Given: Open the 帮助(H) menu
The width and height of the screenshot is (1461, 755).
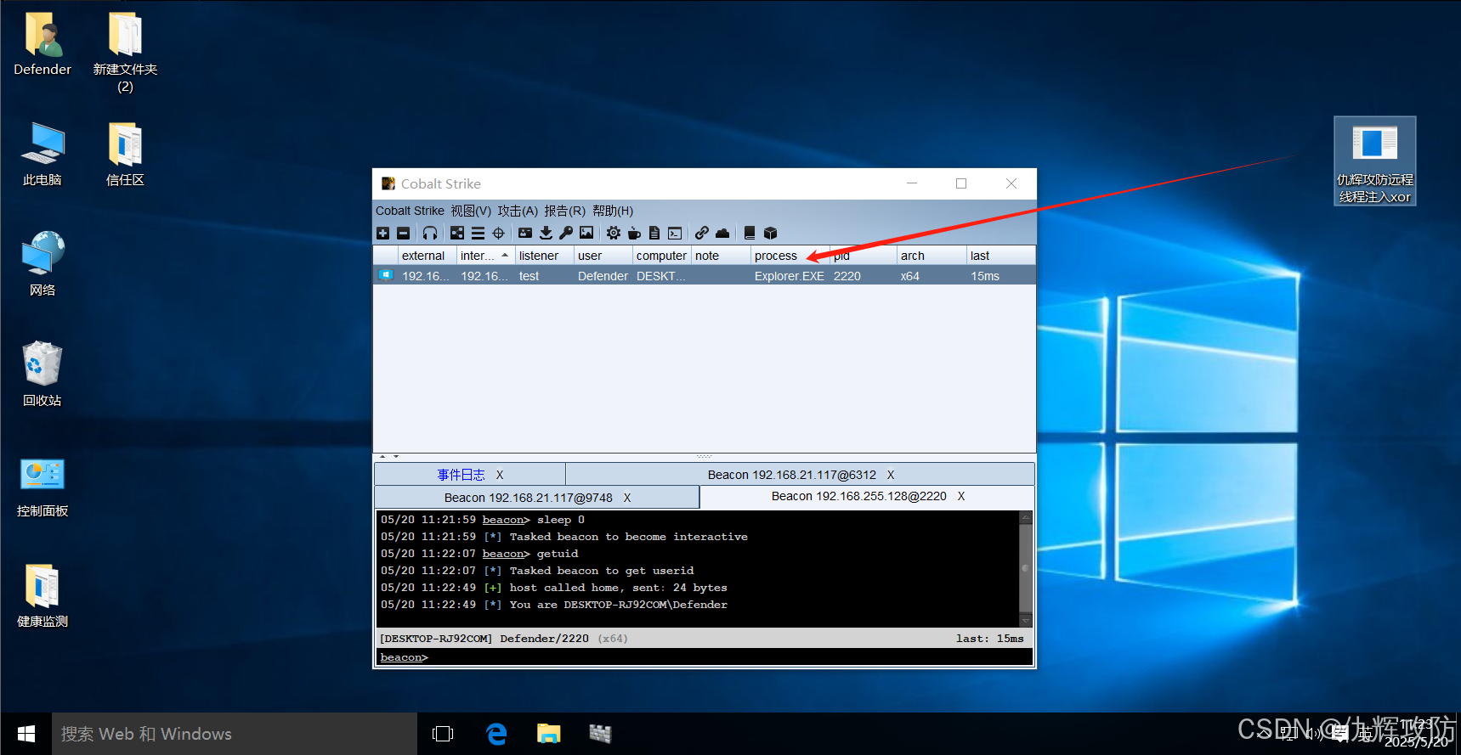Looking at the screenshot, I should point(613,211).
